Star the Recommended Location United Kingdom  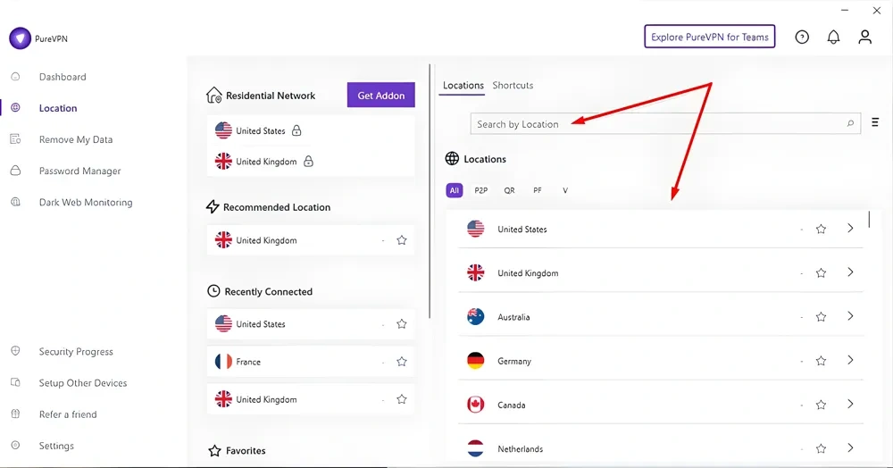[x=402, y=239]
